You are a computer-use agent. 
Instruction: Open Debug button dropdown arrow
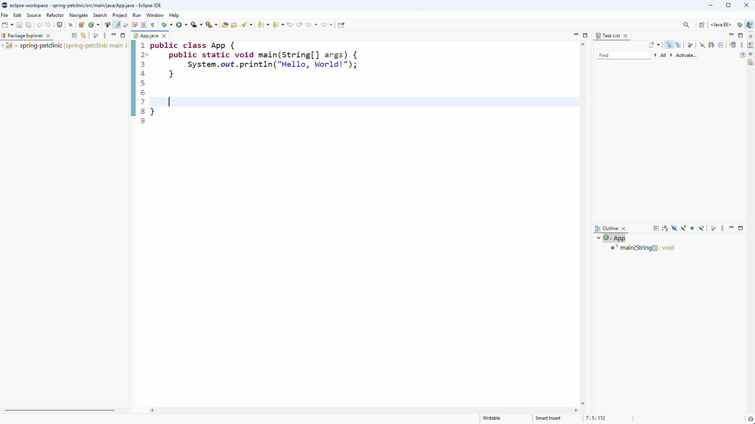[171, 25]
